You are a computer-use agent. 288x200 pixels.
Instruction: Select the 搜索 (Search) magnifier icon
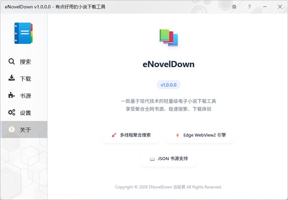coord(11,62)
